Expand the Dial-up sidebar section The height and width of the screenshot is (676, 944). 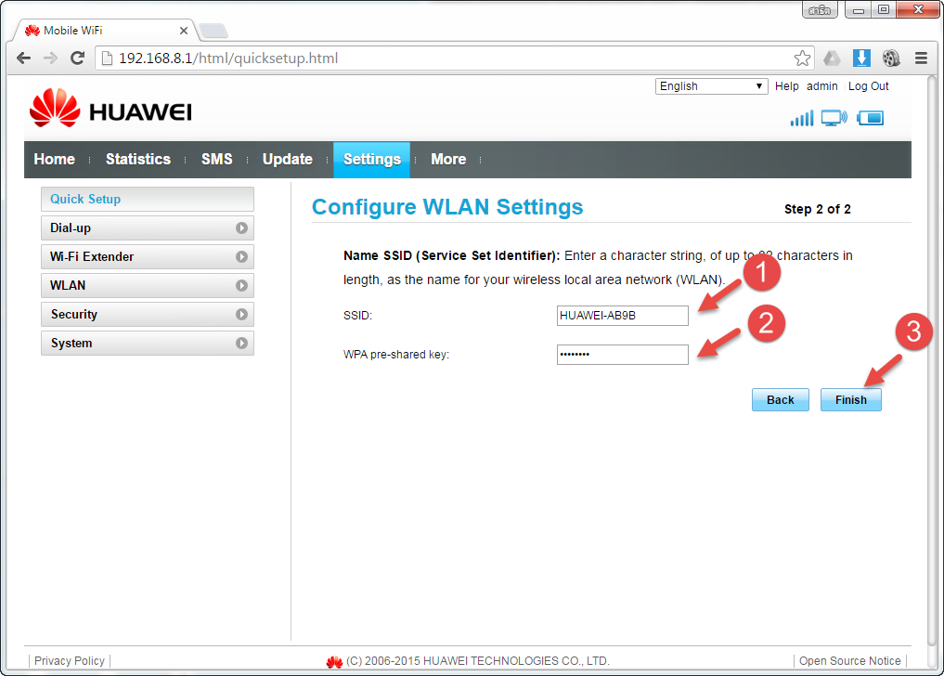point(147,228)
